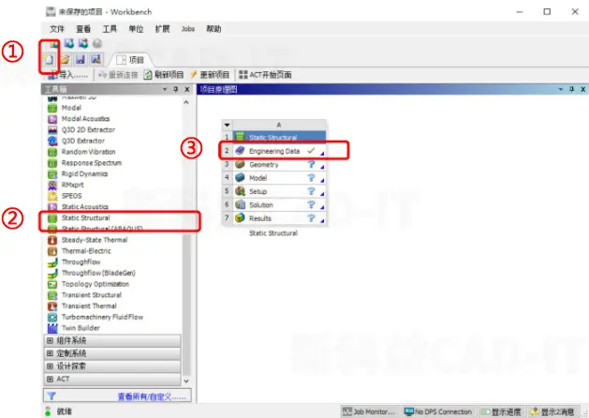This screenshot has width=589, height=418.
Task: Click the save project disk icon
Action: (80, 59)
